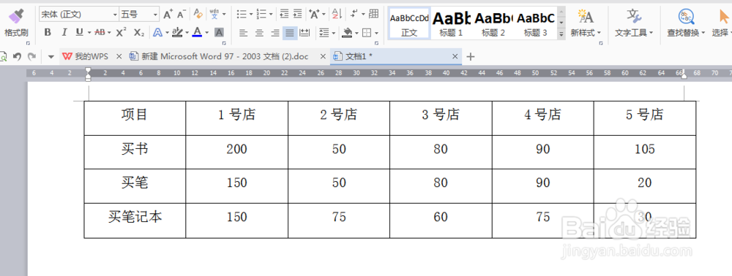Click the sort A-Z icon
The width and height of the screenshot is (732, 276).
(x=337, y=15)
